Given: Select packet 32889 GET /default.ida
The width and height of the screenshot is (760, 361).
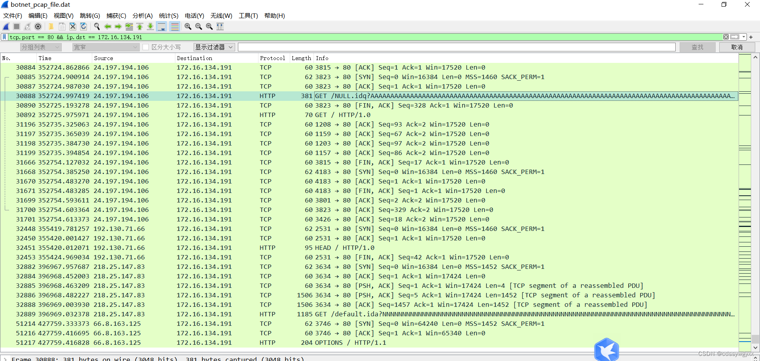Looking at the screenshot, I should click(x=369, y=314).
